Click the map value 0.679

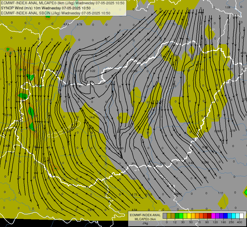tap(79, 71)
